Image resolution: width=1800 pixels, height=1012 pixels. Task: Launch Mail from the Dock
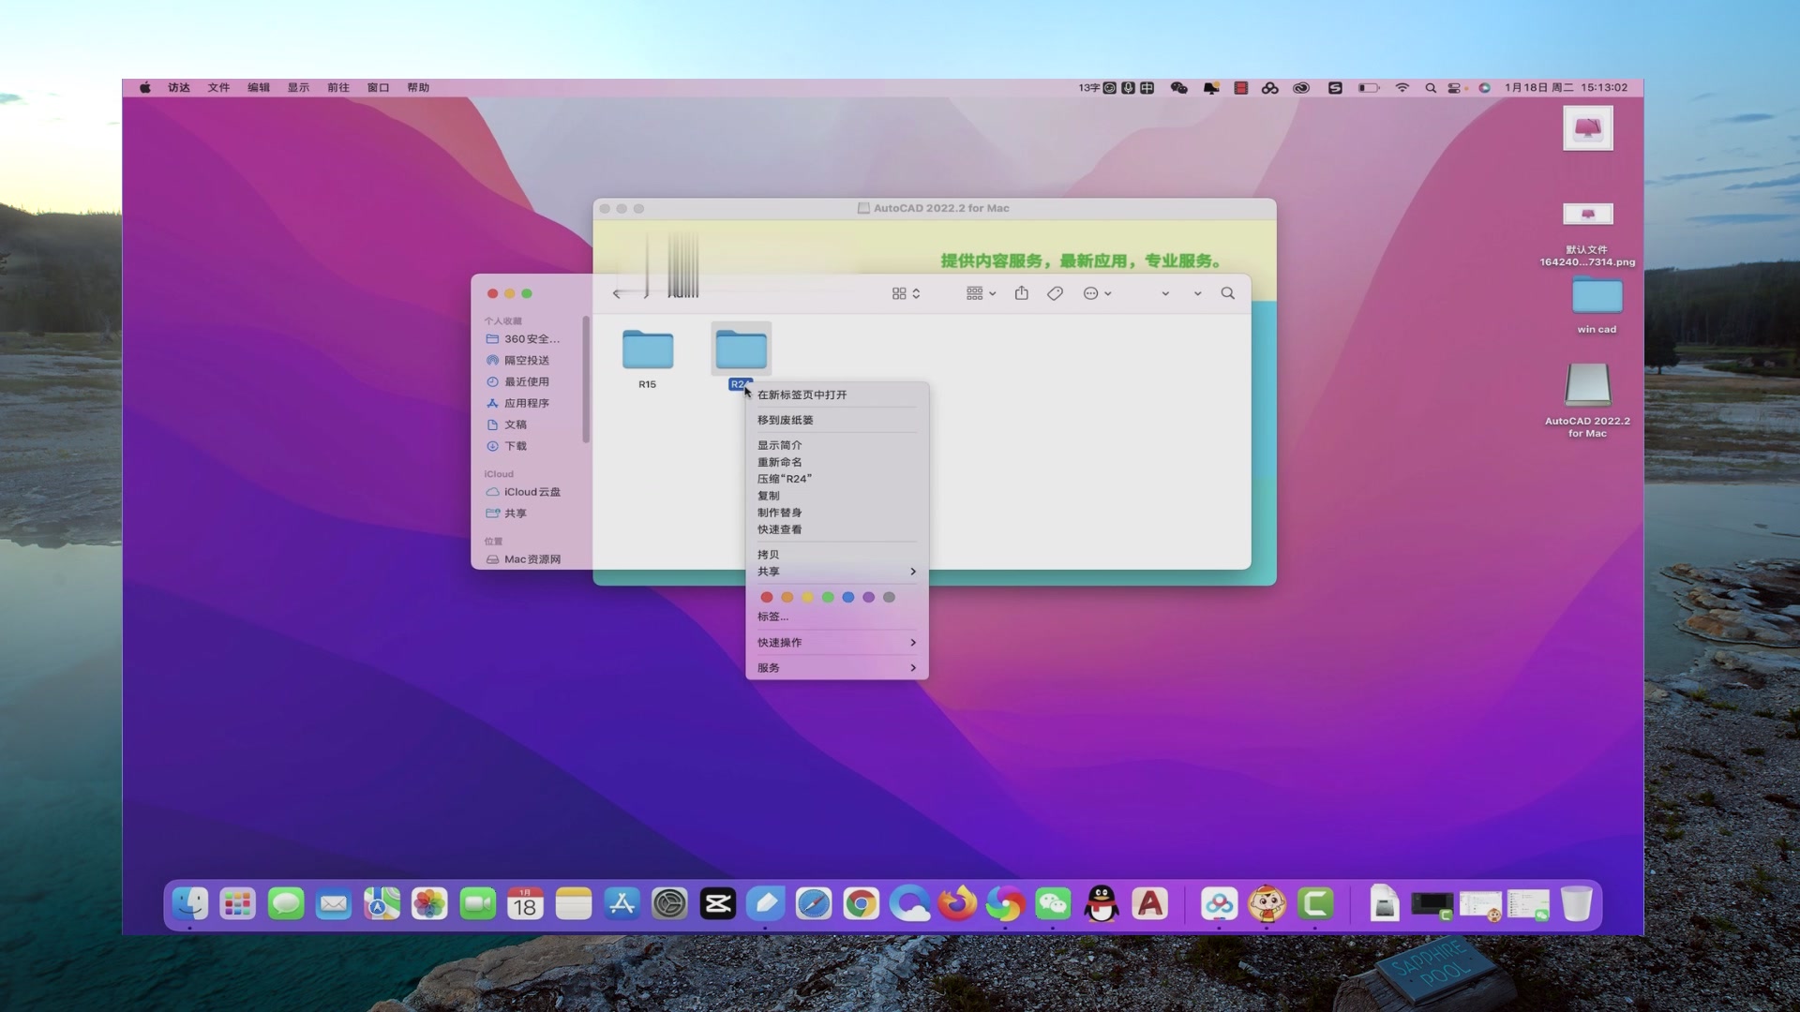333,904
